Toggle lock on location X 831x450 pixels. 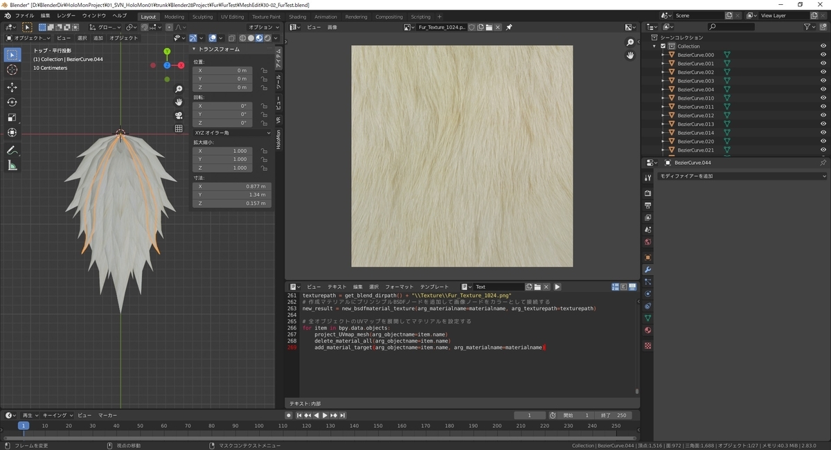(264, 71)
